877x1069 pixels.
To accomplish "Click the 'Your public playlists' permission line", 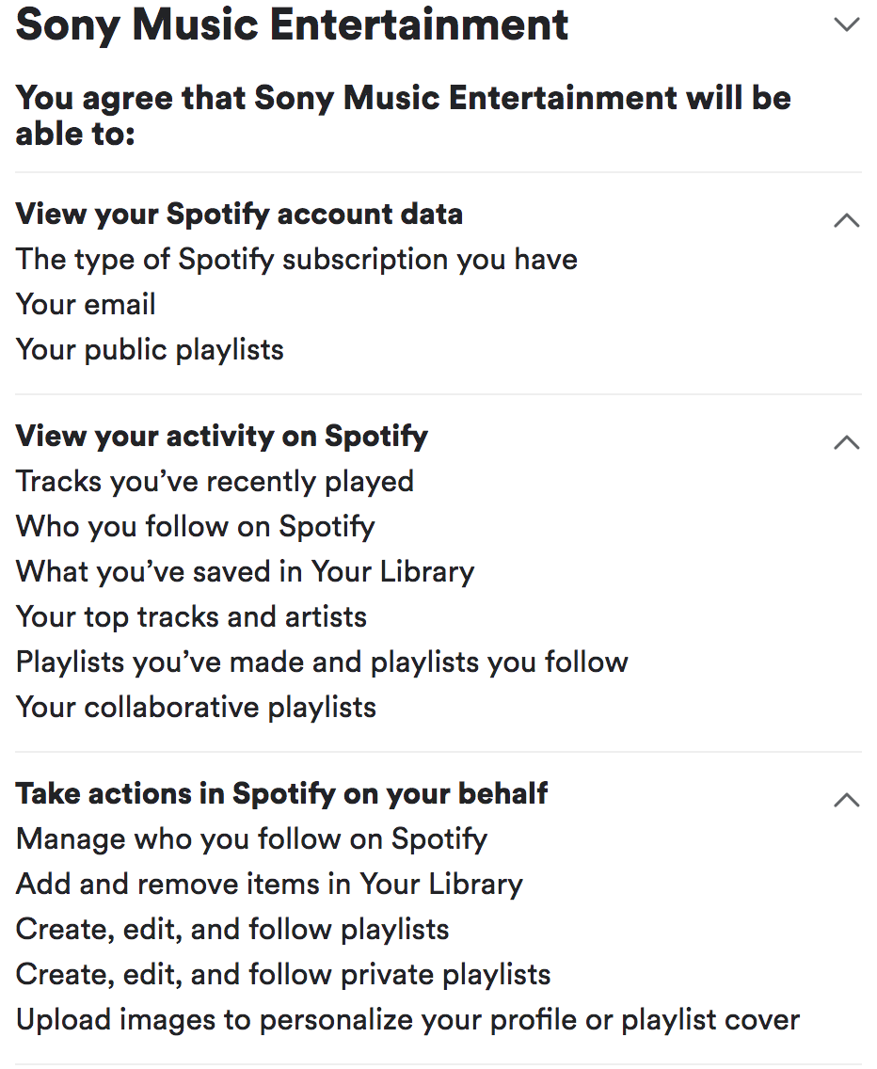I will coord(150,350).
